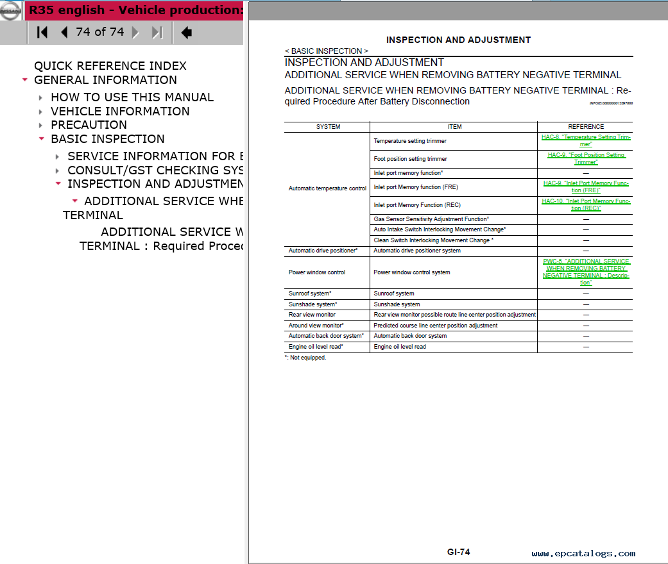Select VEHICLE INFORMATION entry
Image resolution: width=668 pixels, height=564 pixels.
point(120,112)
